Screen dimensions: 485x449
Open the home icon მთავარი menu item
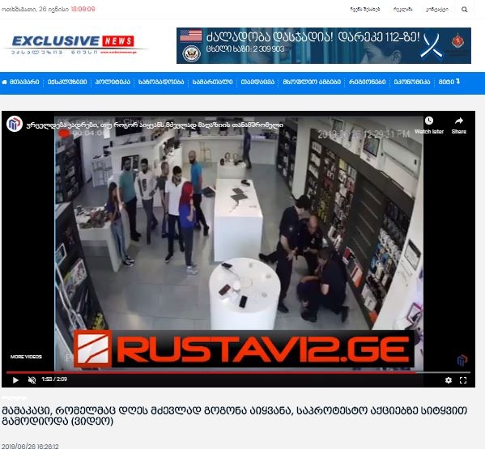pyautogui.click(x=21, y=83)
